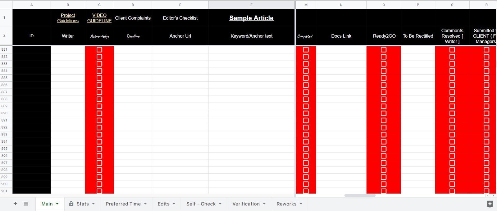Image resolution: width=497 pixels, height=211 pixels.
Task: Click the horizontal scroll right arrow
Action: coord(493,195)
